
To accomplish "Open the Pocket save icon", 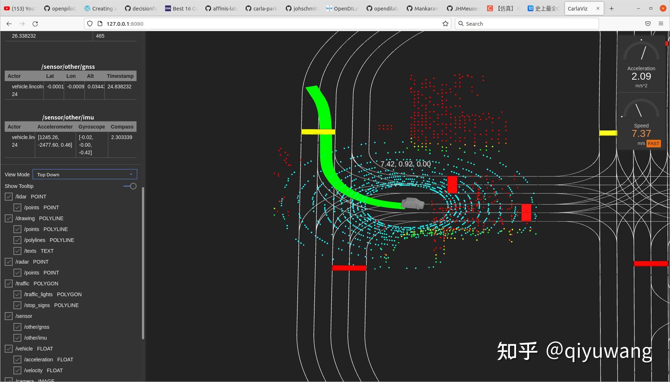I will 648,24.
